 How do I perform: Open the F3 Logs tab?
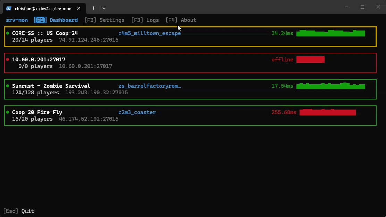pyautogui.click(x=145, y=20)
